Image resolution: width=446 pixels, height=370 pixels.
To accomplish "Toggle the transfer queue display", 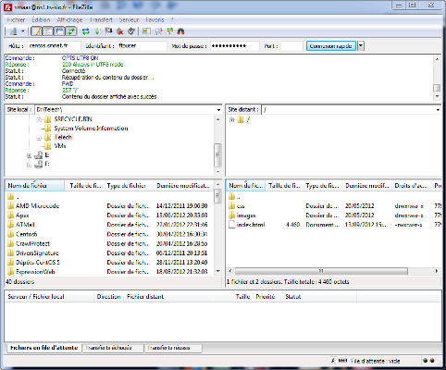I will pyautogui.click(x=70, y=31).
